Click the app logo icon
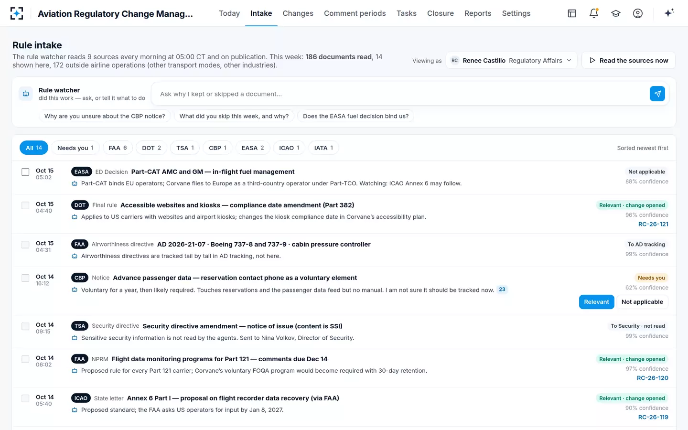 coord(17,13)
